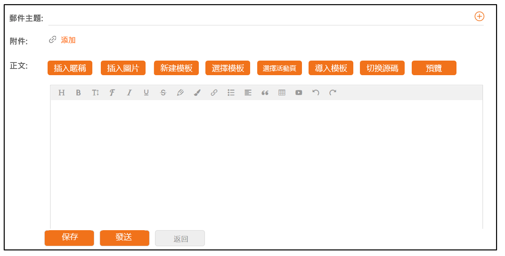This screenshot has height=256, width=505.
Task: Click the orange plus icon beside subject
Action: (479, 16)
